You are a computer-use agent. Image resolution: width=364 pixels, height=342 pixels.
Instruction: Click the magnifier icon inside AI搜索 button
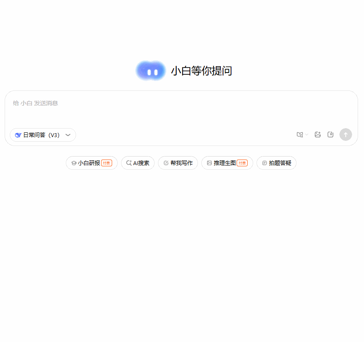click(x=129, y=163)
